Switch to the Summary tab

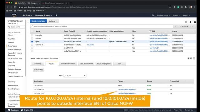tap(38, 63)
